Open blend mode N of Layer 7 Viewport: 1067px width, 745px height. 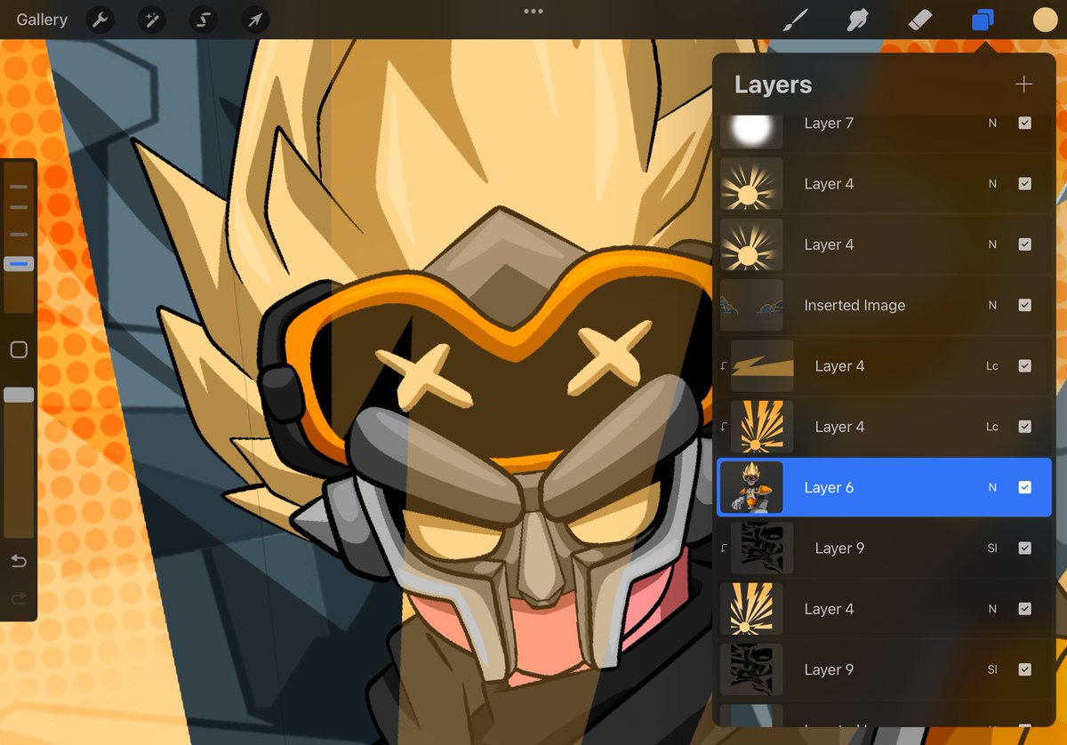[x=992, y=124]
